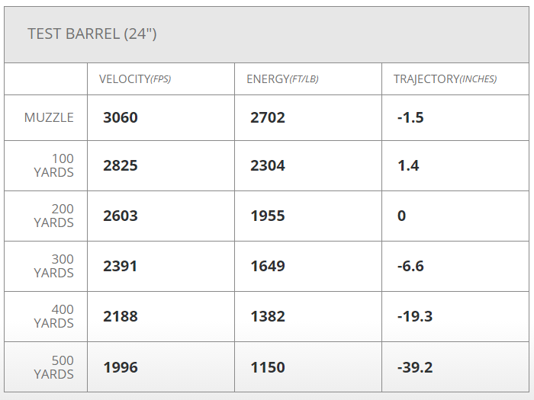
Task: Select the ENERGY (FT/LB) column header
Action: pyautogui.click(x=282, y=79)
